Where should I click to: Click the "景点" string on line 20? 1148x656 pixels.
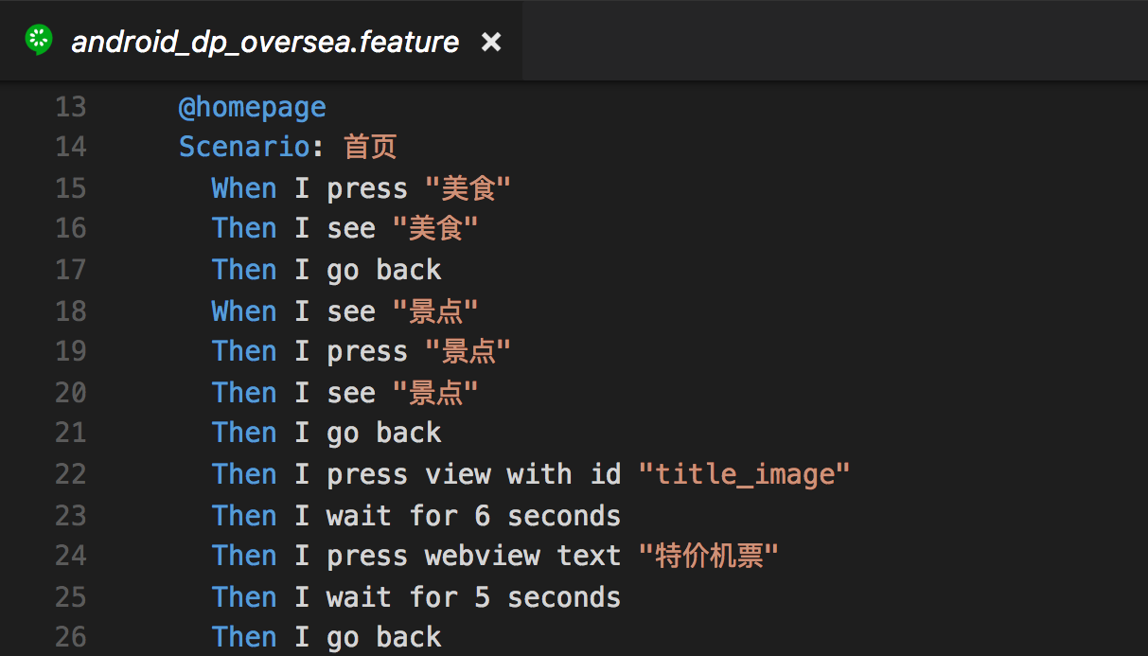tap(434, 392)
